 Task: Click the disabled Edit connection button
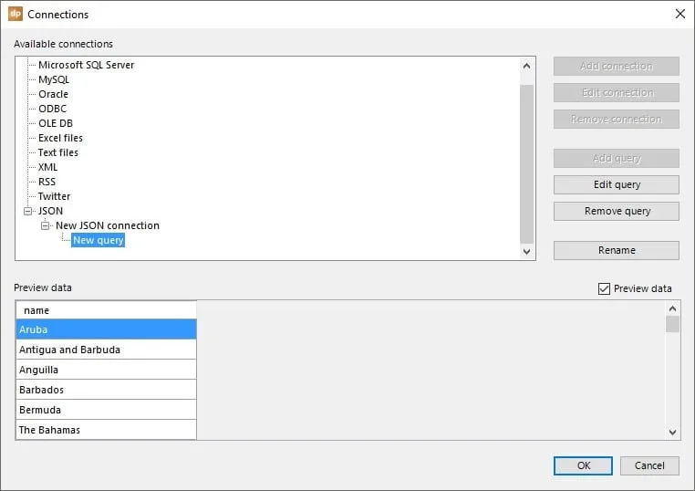click(x=616, y=93)
